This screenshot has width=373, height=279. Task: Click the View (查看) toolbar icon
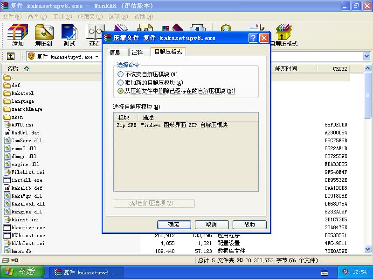(95, 35)
